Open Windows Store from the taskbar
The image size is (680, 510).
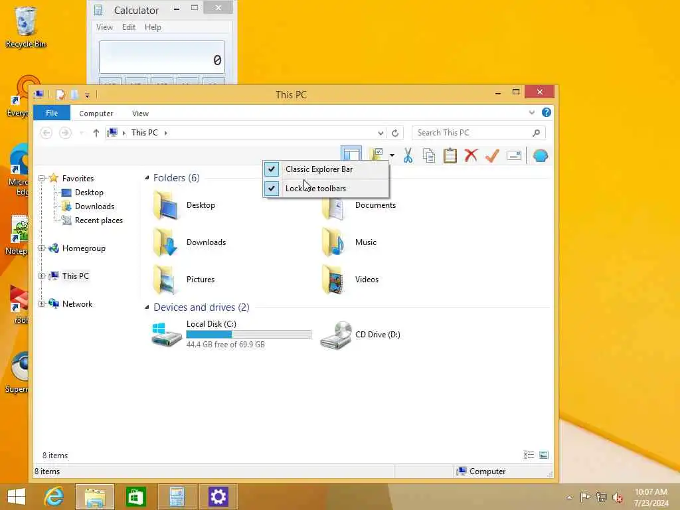[x=135, y=497]
